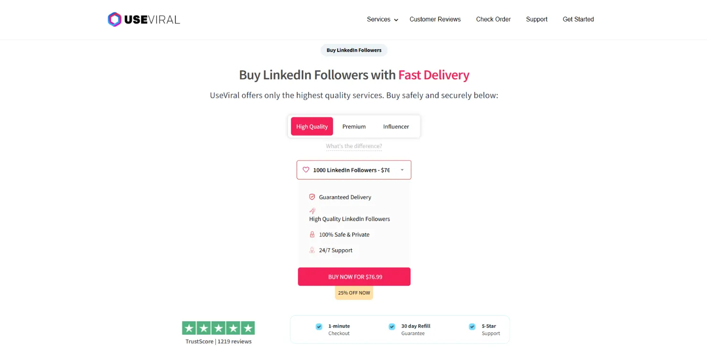Image resolution: width=707 pixels, height=348 pixels.
Task: Click the 25% OFF NOW badge
Action: coord(353,293)
